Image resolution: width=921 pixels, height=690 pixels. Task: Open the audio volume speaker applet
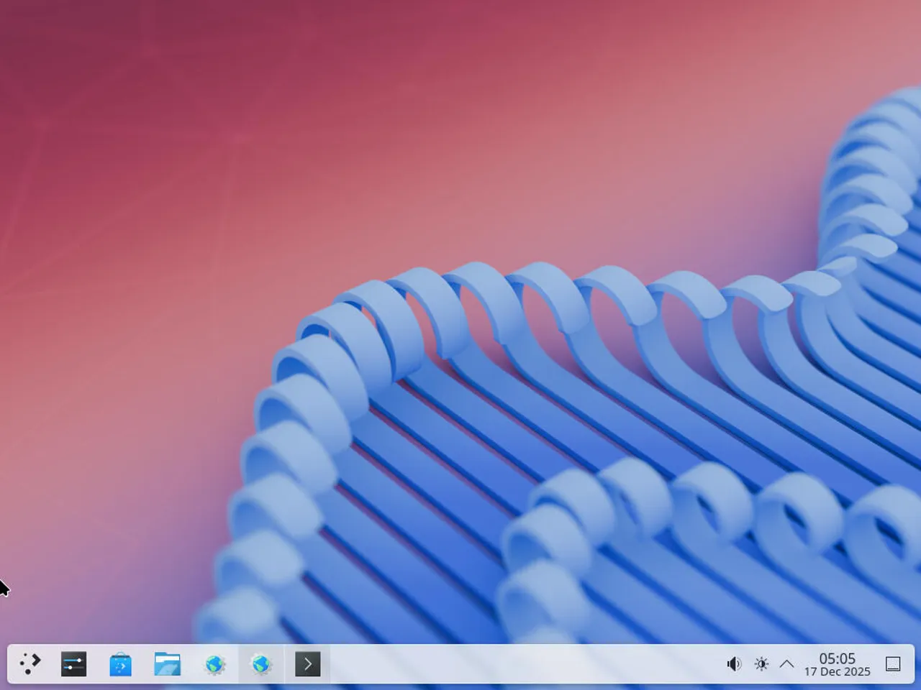click(x=734, y=663)
